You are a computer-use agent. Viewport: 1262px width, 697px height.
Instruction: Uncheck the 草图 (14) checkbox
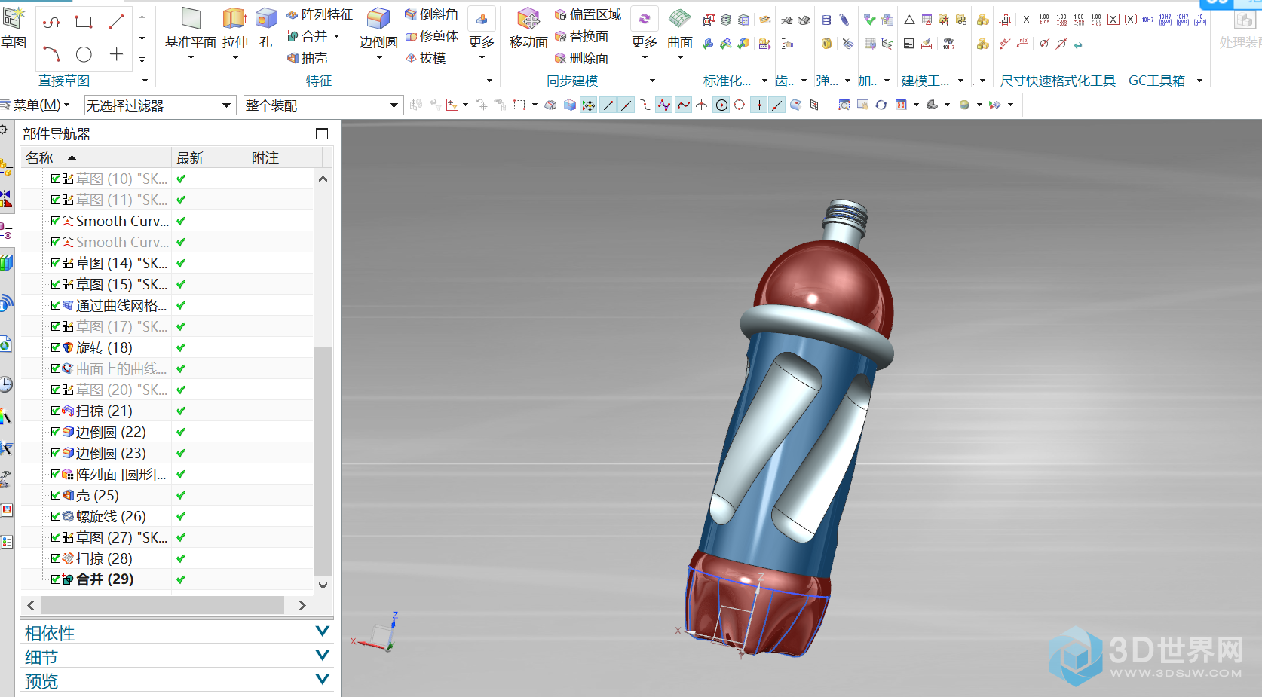coord(56,263)
